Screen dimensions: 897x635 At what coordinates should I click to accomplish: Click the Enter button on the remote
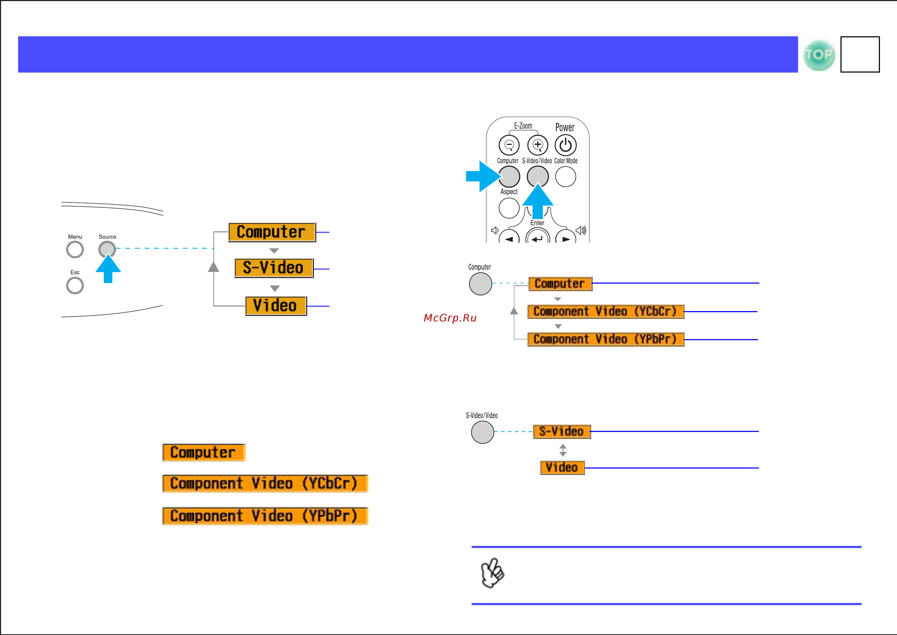pos(538,236)
